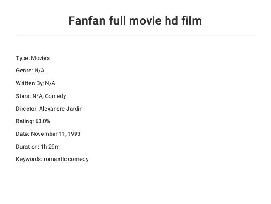Click the Genre: N/A text
The width and height of the screenshot is (271, 204).
30,71
